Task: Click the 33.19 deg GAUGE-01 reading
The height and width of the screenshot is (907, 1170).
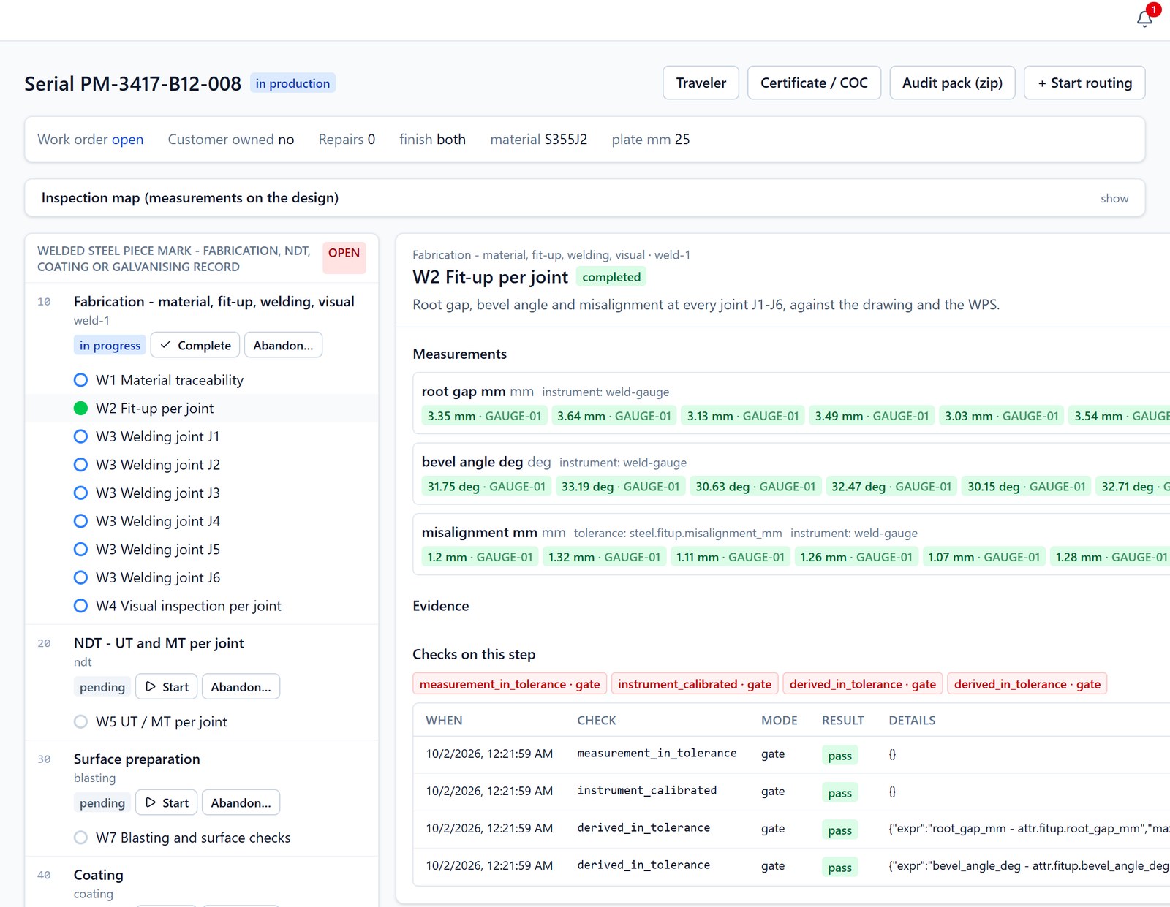Action: tap(620, 487)
